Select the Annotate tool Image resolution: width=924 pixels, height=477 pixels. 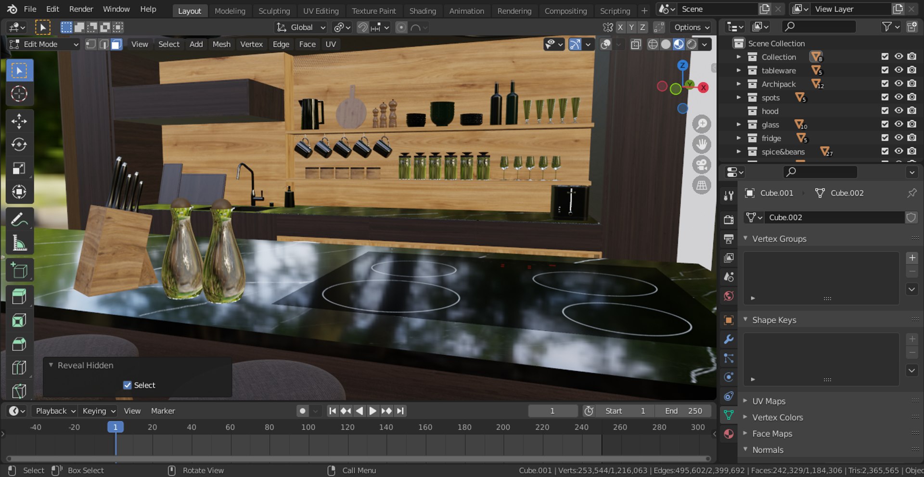[19, 219]
